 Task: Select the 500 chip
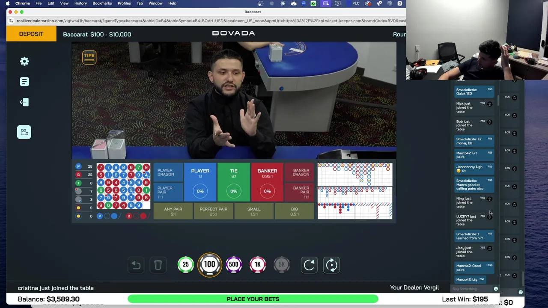pos(234,265)
